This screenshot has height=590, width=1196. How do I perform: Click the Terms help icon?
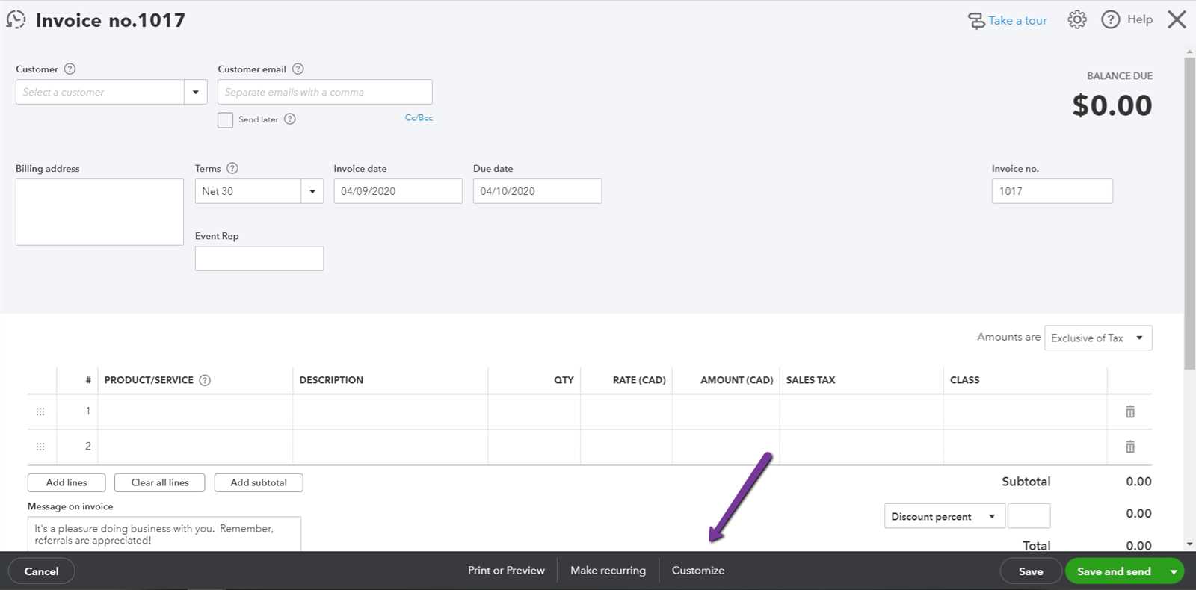[x=232, y=168]
